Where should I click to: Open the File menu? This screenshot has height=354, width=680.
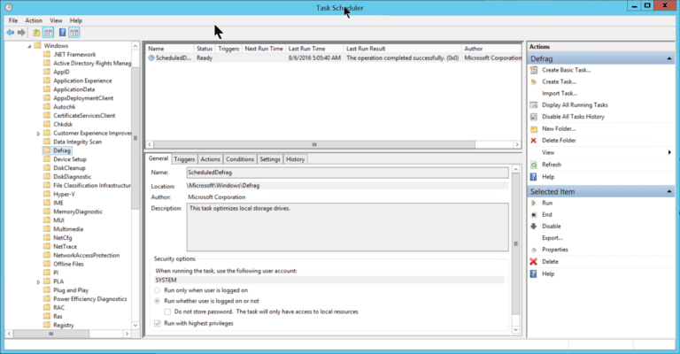[x=13, y=20]
